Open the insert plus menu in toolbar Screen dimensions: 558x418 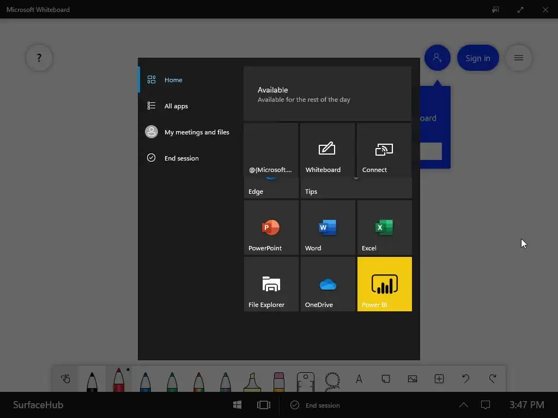(439, 379)
